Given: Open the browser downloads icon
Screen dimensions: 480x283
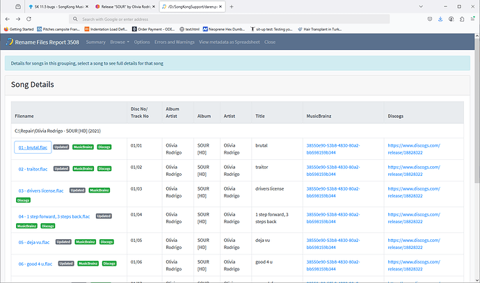Looking at the screenshot, I should coord(440,19).
